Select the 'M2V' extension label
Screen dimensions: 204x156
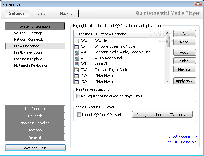(x=84, y=81)
